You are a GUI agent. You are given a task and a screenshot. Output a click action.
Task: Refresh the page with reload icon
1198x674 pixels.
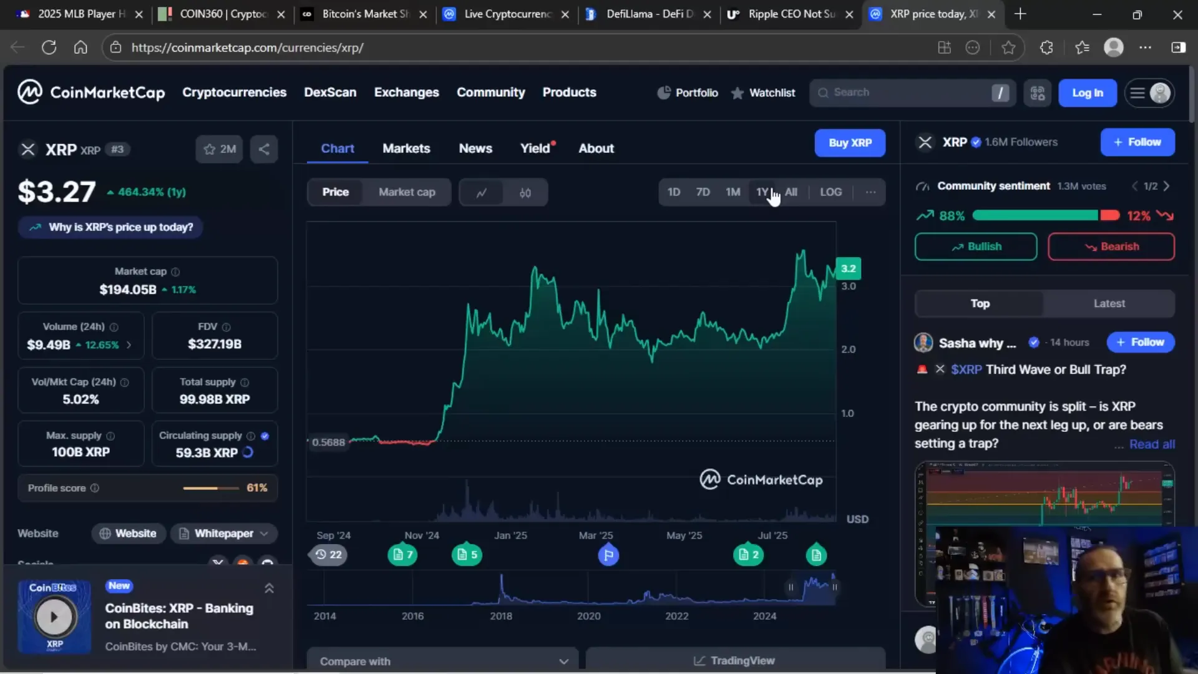49,47
